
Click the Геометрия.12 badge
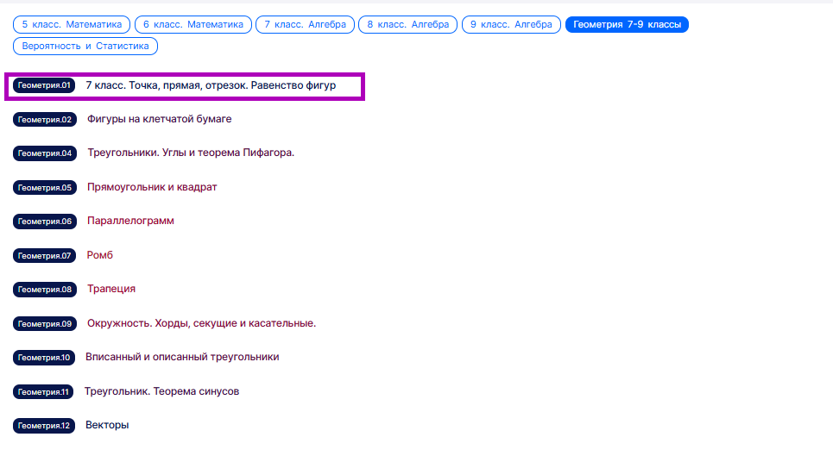click(44, 426)
